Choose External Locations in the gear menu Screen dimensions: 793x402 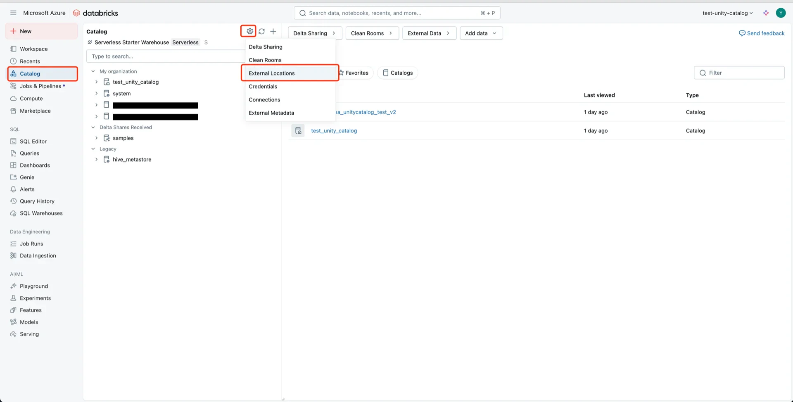(x=290, y=73)
